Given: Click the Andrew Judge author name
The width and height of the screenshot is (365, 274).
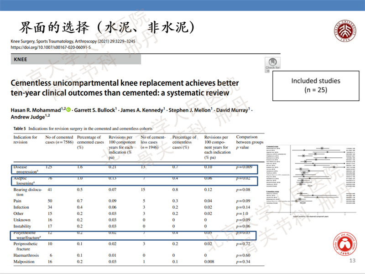Looking at the screenshot, I should point(28,117).
